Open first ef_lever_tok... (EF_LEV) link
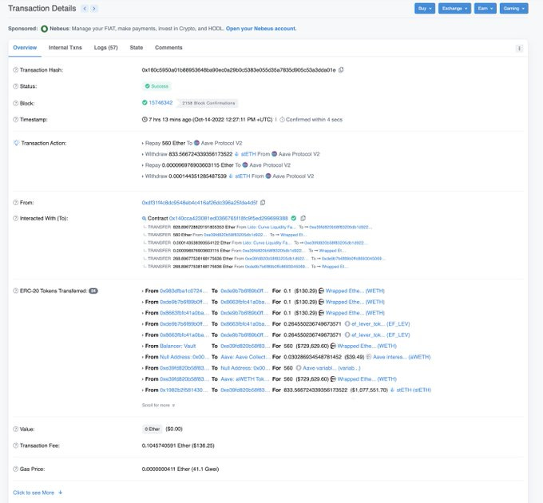The height and width of the screenshot is (503, 543). (381, 324)
